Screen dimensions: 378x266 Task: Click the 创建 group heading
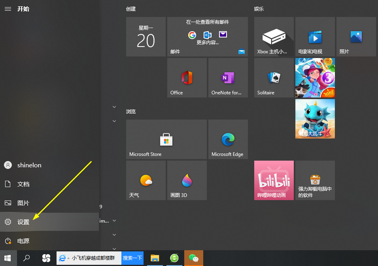(131, 9)
